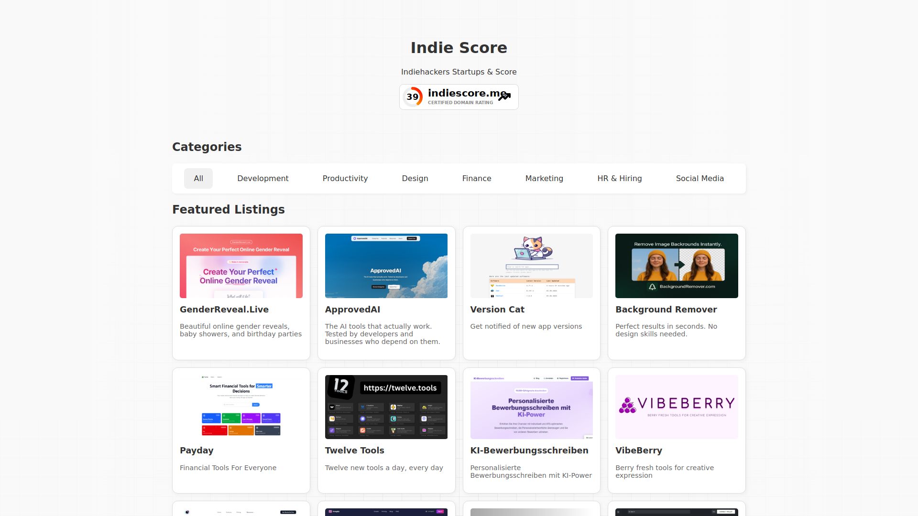
Task: Open the Version Cat listing
Action: [x=497, y=309]
